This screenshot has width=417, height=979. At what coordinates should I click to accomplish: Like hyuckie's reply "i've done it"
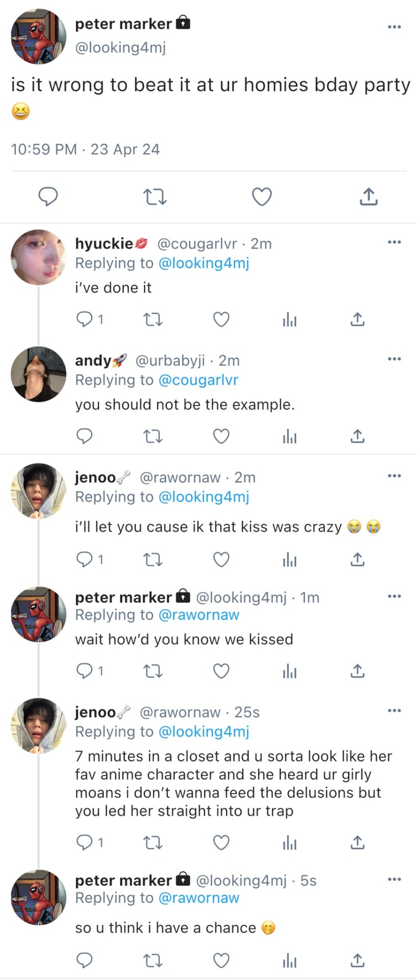click(221, 320)
